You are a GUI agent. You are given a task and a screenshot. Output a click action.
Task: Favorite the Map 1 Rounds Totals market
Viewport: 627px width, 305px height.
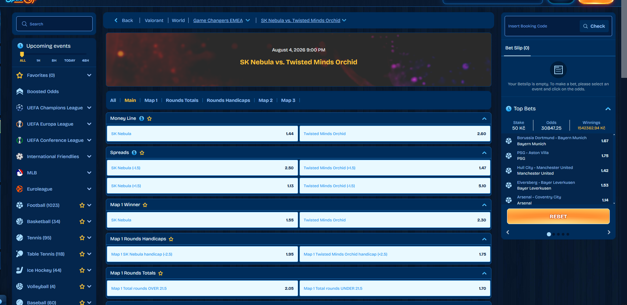[x=161, y=273]
